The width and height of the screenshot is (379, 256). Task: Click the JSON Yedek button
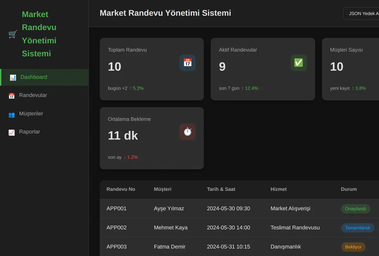(361, 14)
